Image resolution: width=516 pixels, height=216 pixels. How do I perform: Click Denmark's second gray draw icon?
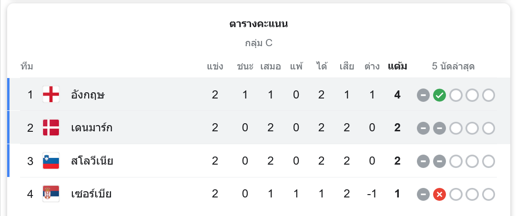click(439, 128)
